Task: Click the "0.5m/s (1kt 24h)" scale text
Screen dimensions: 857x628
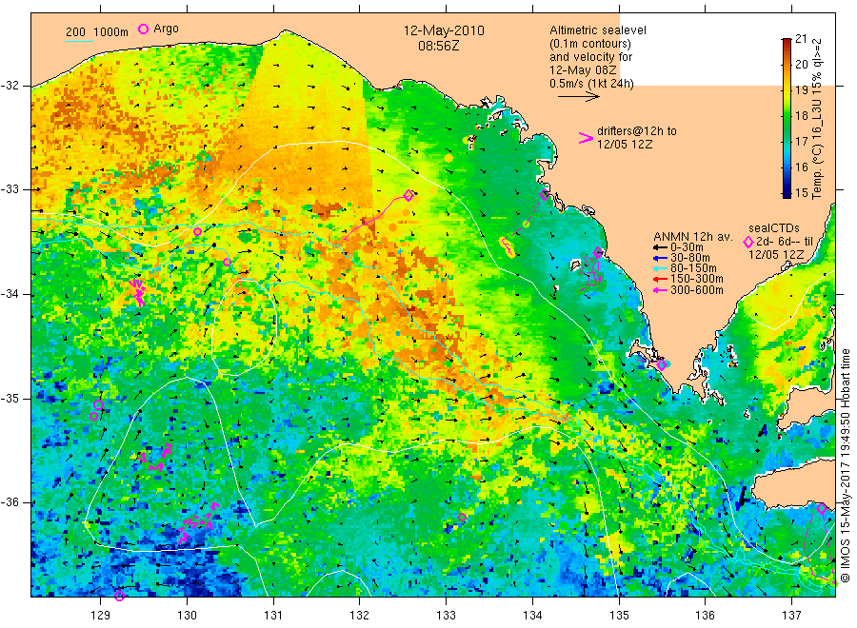Action: [591, 84]
